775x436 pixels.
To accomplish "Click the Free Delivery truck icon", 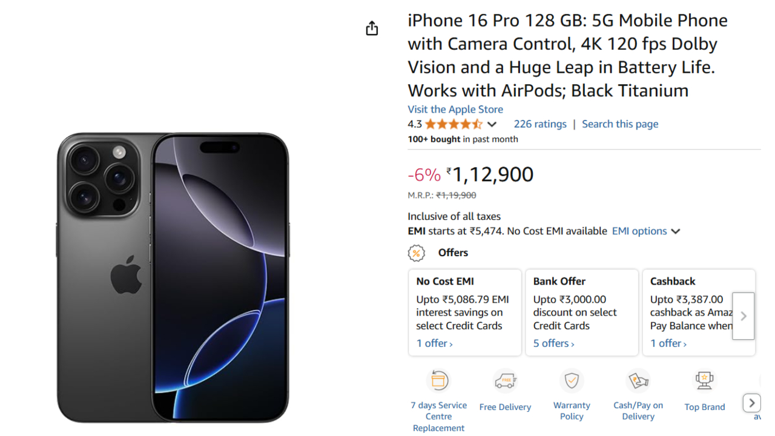I will pos(505,381).
